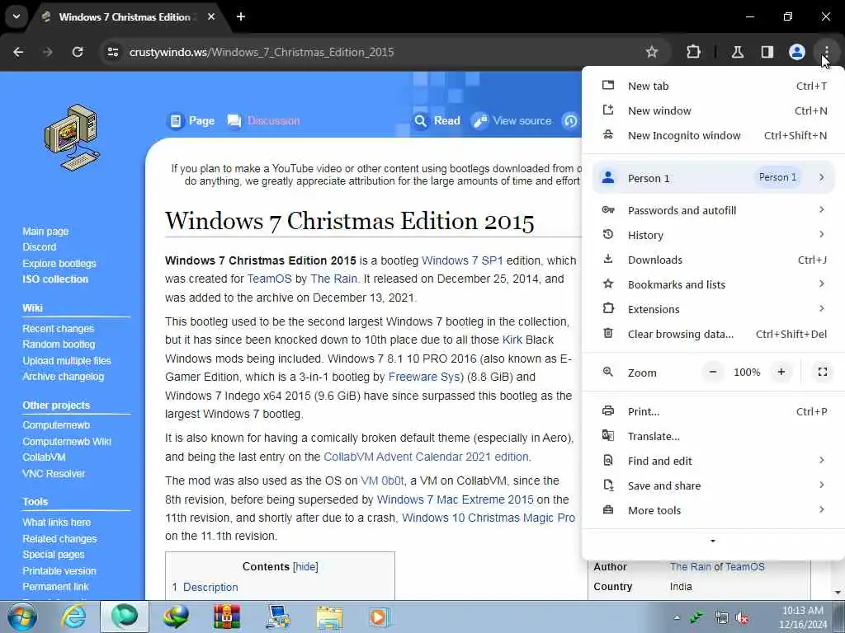Open the tab search dropdown arrow
The height and width of the screenshot is (633, 845).
[x=17, y=16]
